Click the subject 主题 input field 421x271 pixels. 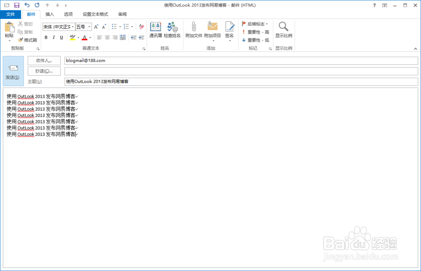(x=241, y=82)
